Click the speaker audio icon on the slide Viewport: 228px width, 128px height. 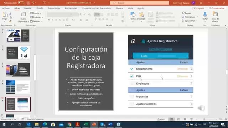[x=201, y=108]
